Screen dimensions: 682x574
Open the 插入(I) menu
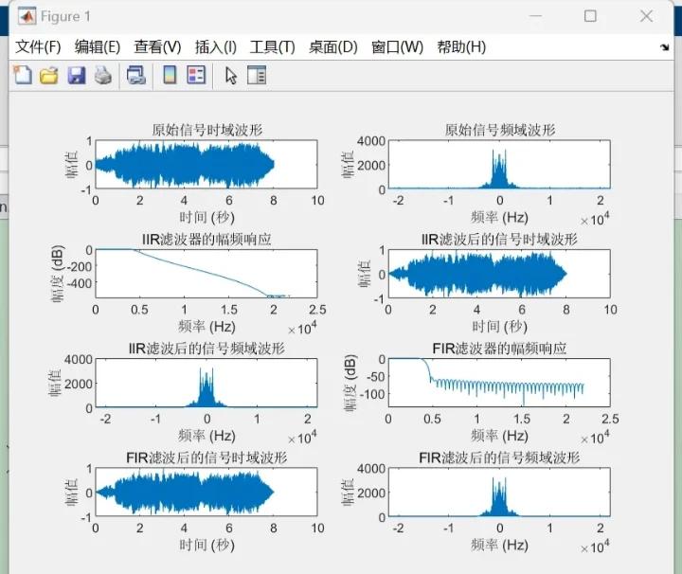tap(215, 47)
